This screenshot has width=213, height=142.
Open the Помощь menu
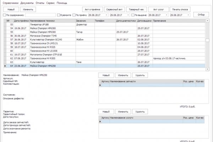click(62, 3)
